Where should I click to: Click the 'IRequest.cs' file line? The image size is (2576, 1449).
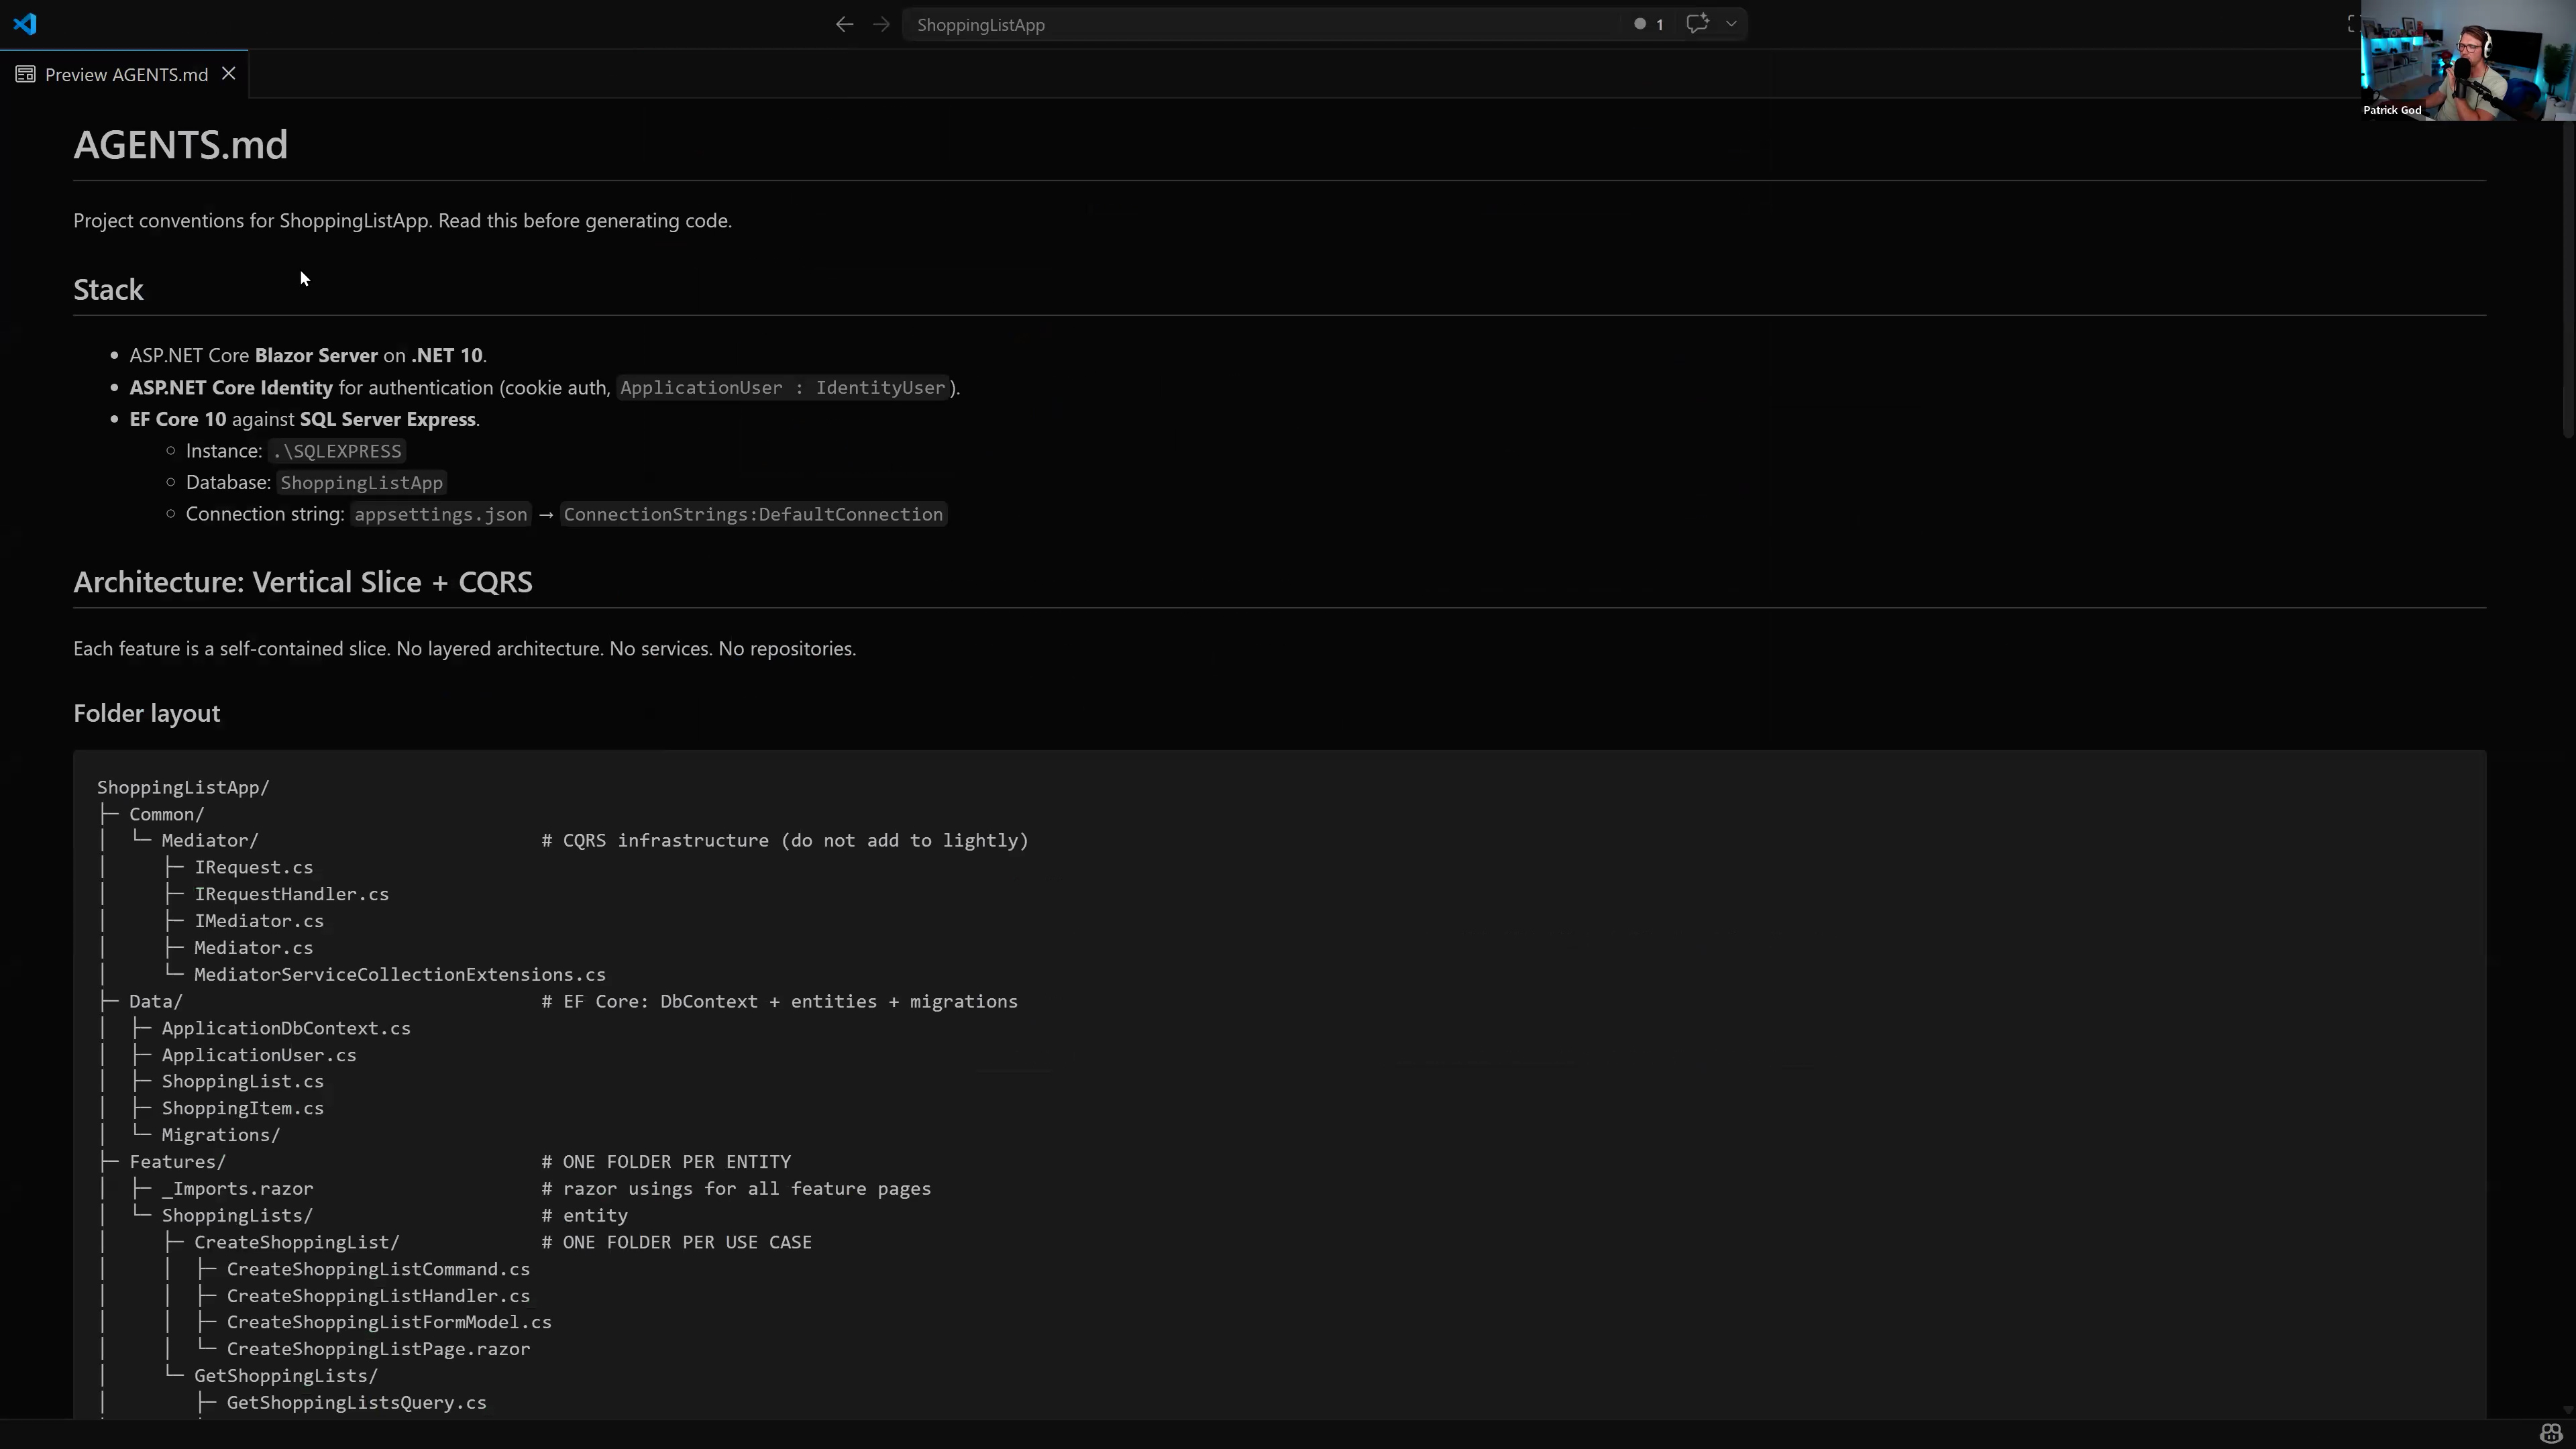(254, 867)
